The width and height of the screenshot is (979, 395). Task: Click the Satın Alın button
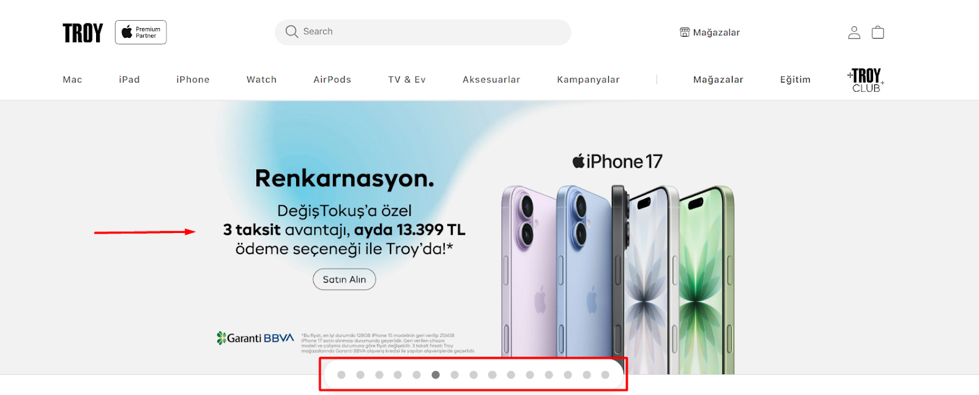(344, 279)
